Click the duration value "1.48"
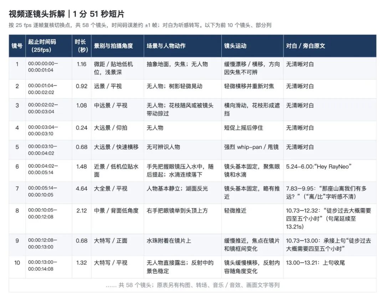 click(82, 167)
